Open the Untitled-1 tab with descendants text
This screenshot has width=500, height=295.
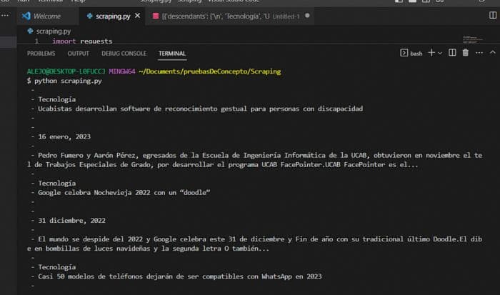[x=229, y=16]
